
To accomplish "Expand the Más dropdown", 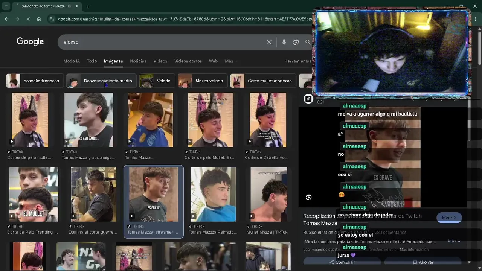I will (231, 61).
